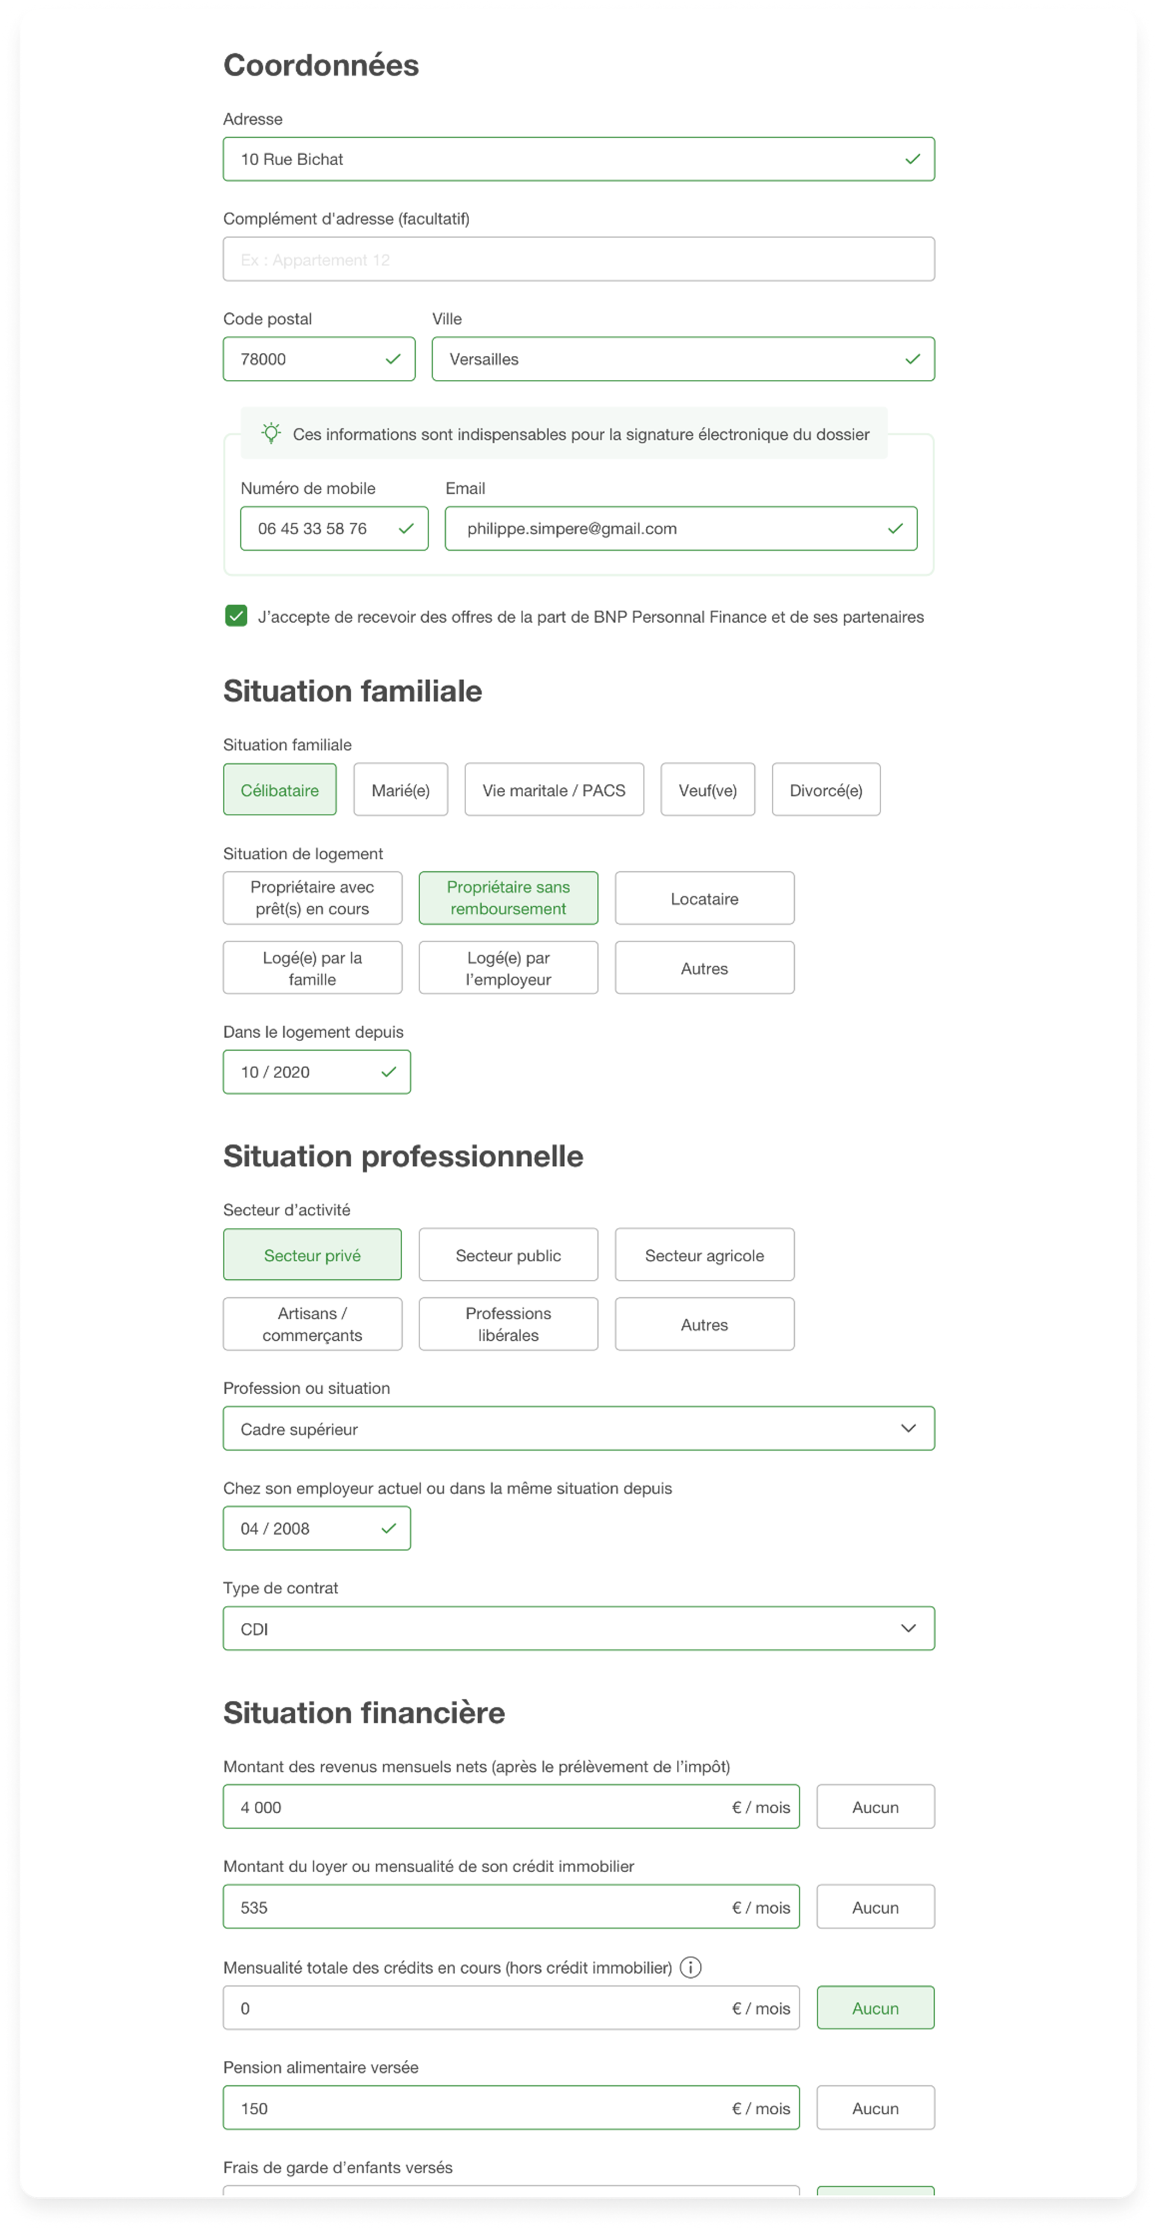Select the Secteur public option
The width and height of the screenshot is (1157, 2230).
[x=509, y=1254]
